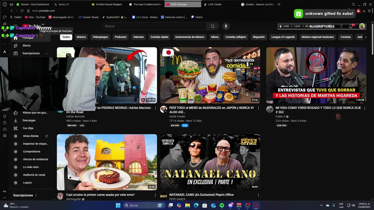Image resolution: width=374 pixels, height=210 pixels.
Task: Open Logros in sidebar
Action: click(27, 183)
